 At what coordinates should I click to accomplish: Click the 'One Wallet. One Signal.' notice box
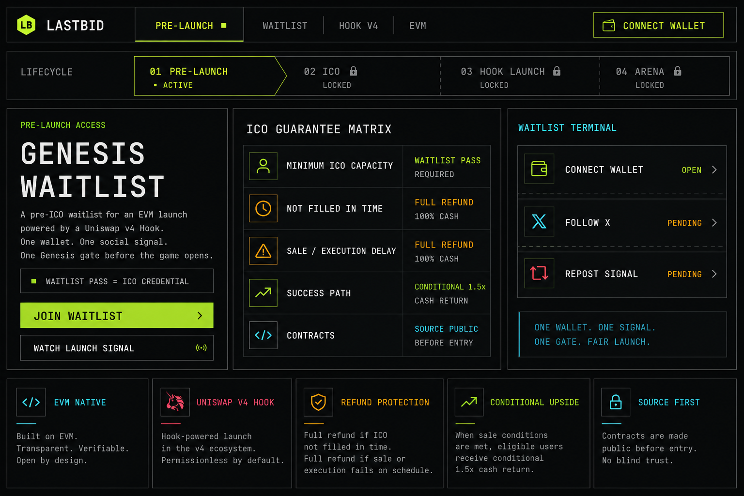click(622, 334)
